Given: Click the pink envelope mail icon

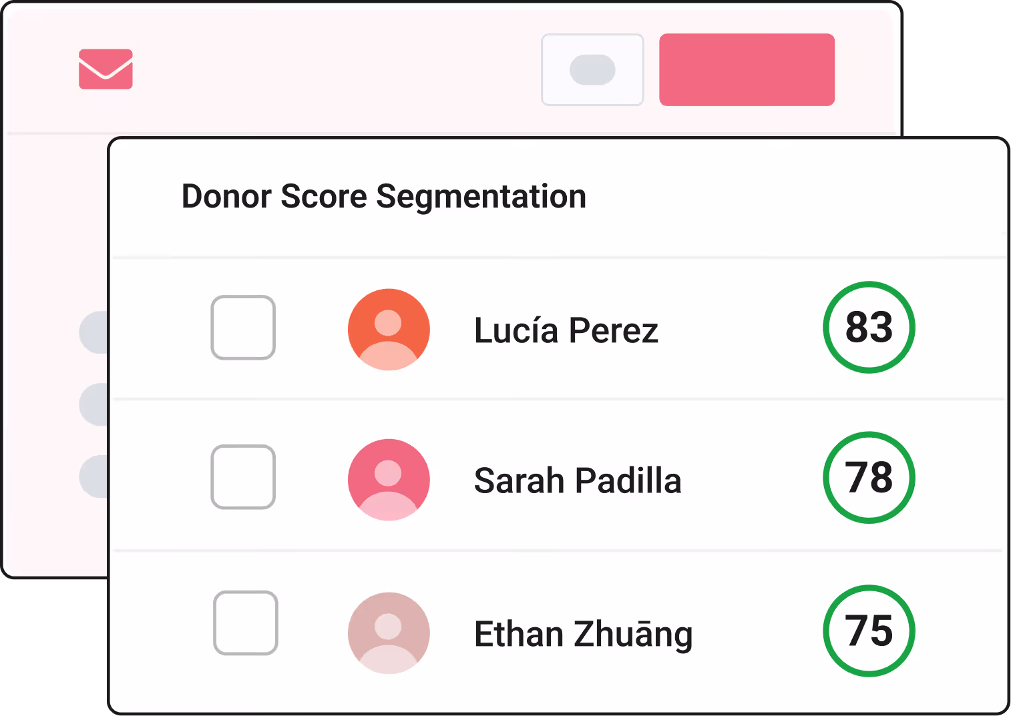Looking at the screenshot, I should tap(106, 69).
